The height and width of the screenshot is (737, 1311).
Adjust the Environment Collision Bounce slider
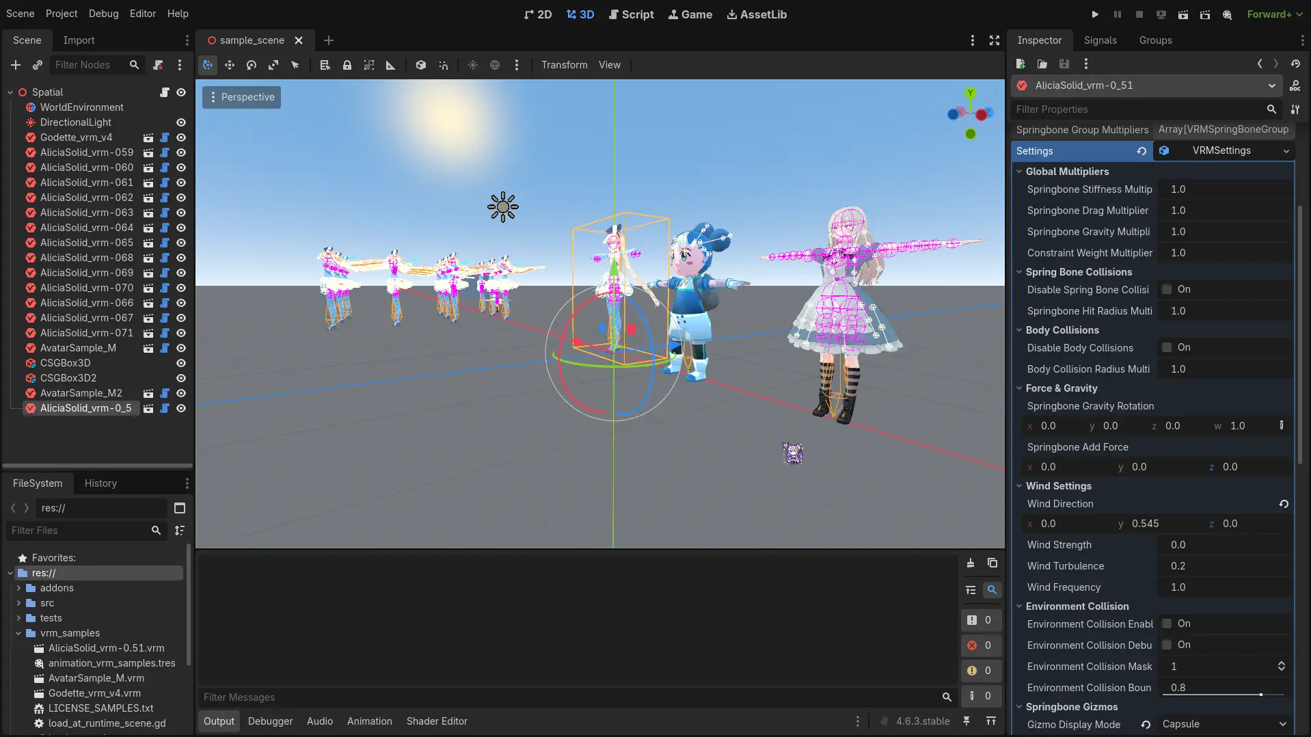click(x=1224, y=695)
